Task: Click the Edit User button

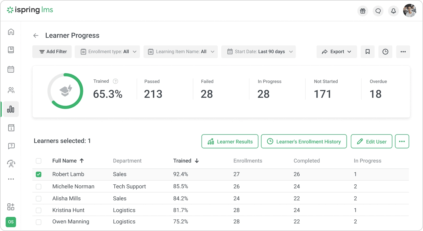Action: (x=371, y=142)
